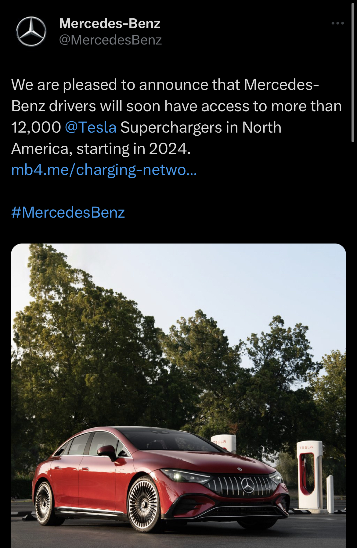This screenshot has height=548, width=357.
Task: Tap the tweet text about Superchargers
Action: pyautogui.click(x=176, y=117)
